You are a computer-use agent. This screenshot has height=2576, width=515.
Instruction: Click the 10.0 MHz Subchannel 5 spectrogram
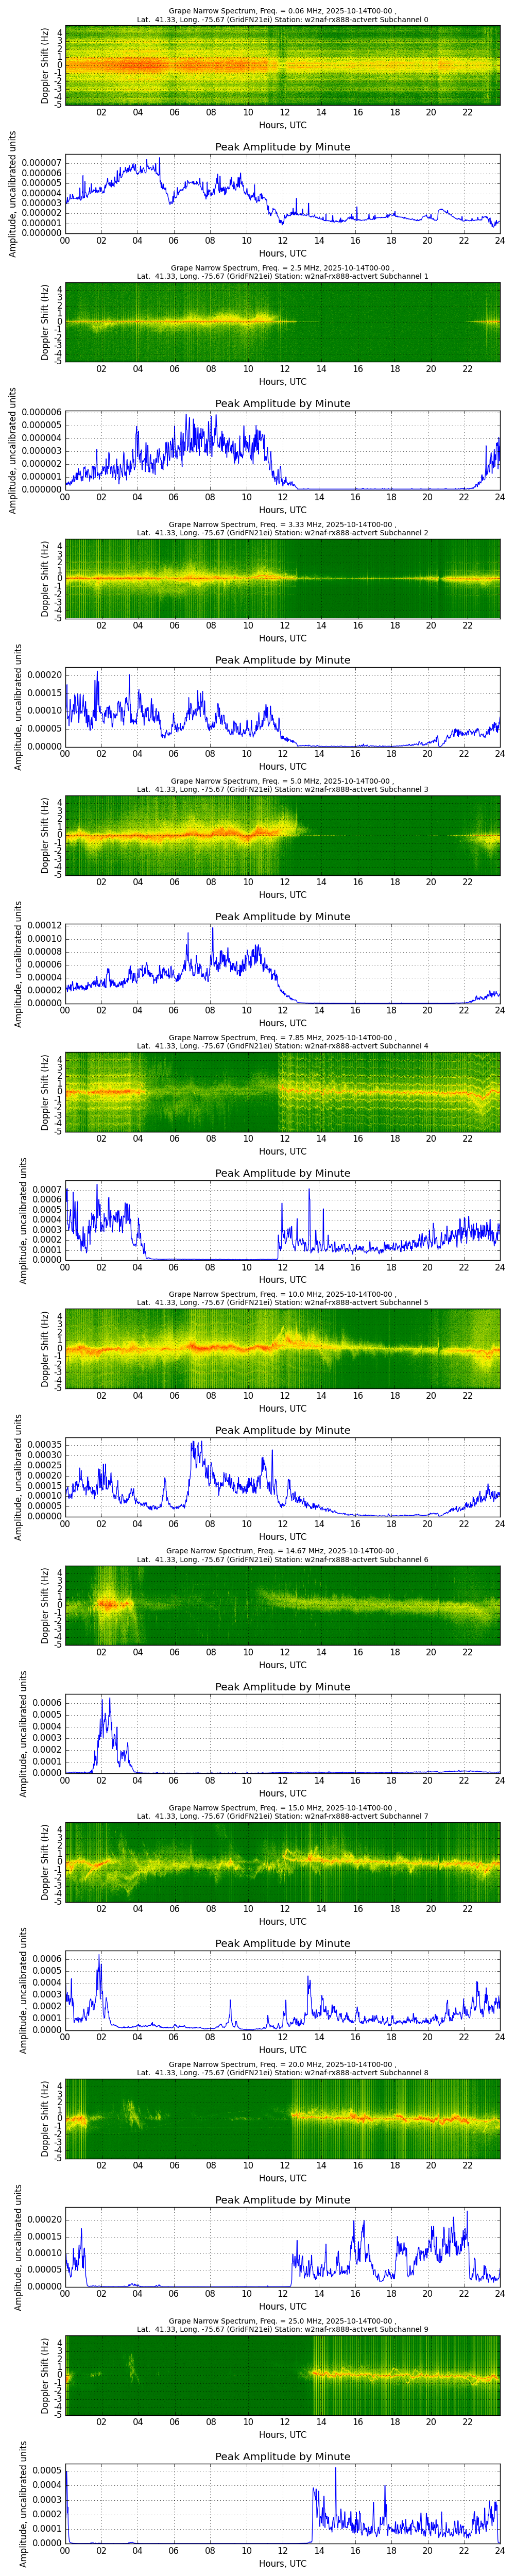coord(282,1348)
